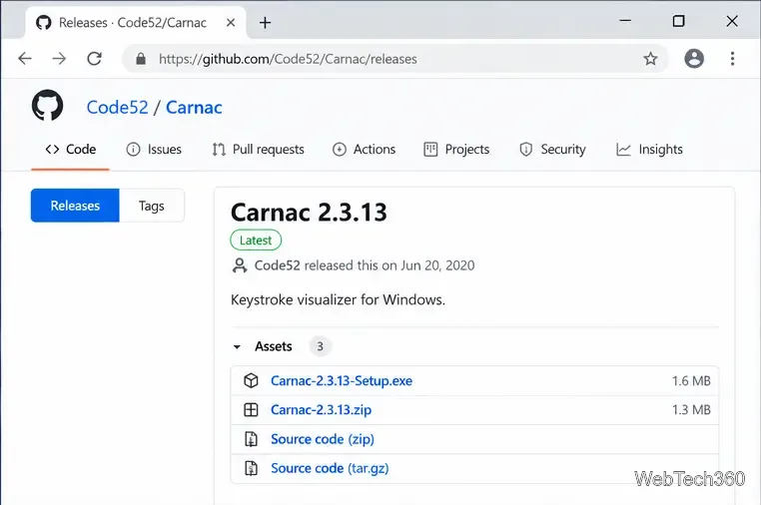Open the Carnac repository link

[x=194, y=107]
